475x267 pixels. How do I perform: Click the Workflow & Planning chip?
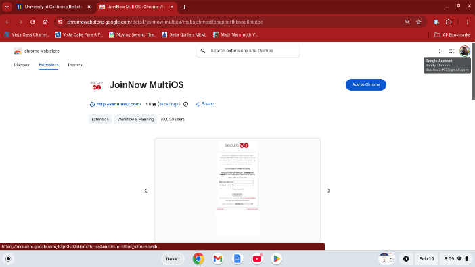point(135,119)
